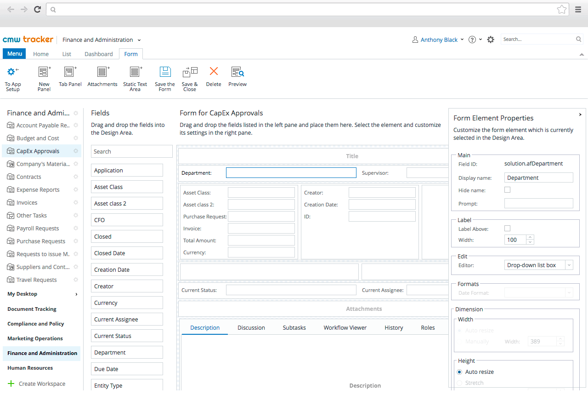Image resolution: width=588 pixels, height=395 pixels.
Task: Click the Display name input field
Action: 538,177
